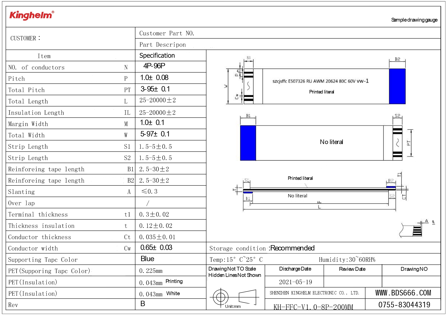Click the 'Over lap' row label

click(21, 203)
